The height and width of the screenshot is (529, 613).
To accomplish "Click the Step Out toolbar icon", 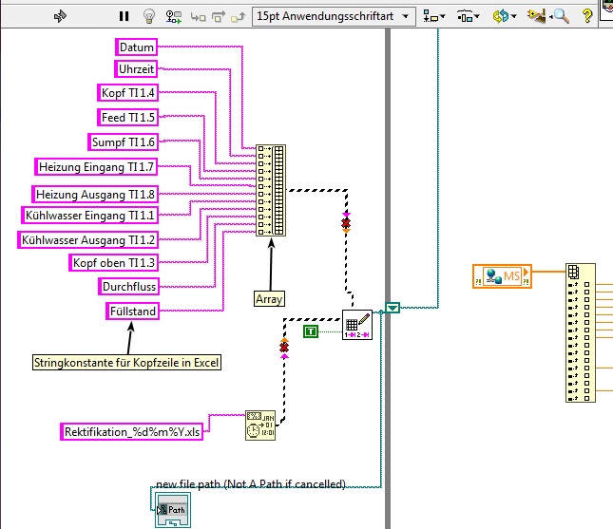I will 239,16.
